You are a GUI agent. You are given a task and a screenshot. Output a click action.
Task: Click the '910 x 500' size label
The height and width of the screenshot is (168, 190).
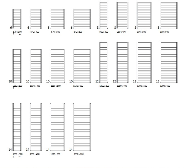141,32
